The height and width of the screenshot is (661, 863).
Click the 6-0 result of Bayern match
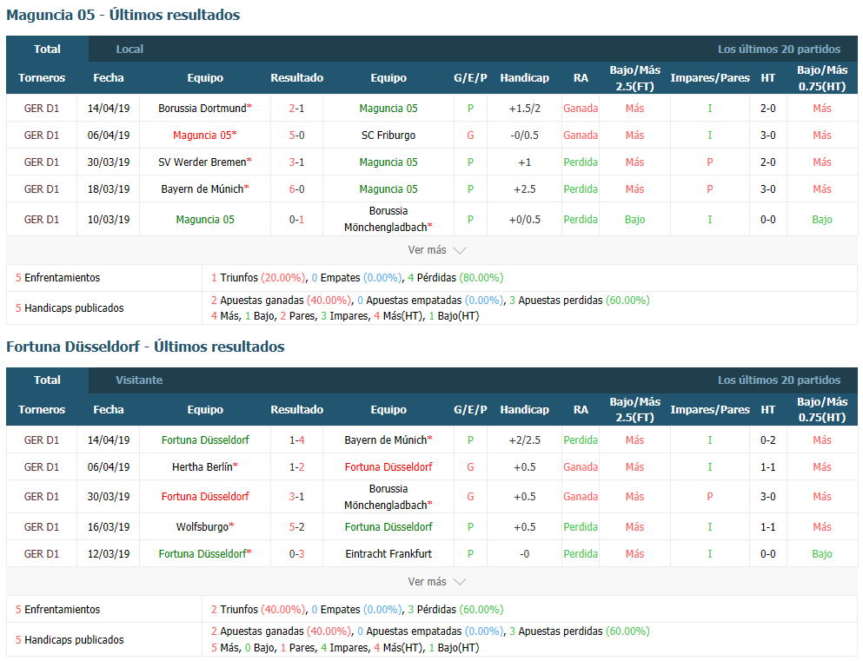point(296,189)
